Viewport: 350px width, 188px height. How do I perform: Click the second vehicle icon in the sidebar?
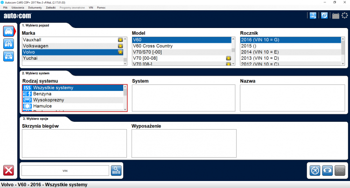point(8,44)
